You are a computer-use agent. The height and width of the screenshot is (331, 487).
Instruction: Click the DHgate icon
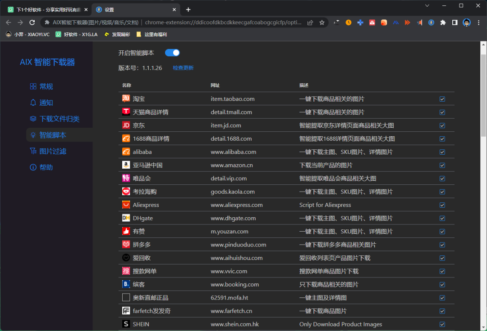point(126,218)
